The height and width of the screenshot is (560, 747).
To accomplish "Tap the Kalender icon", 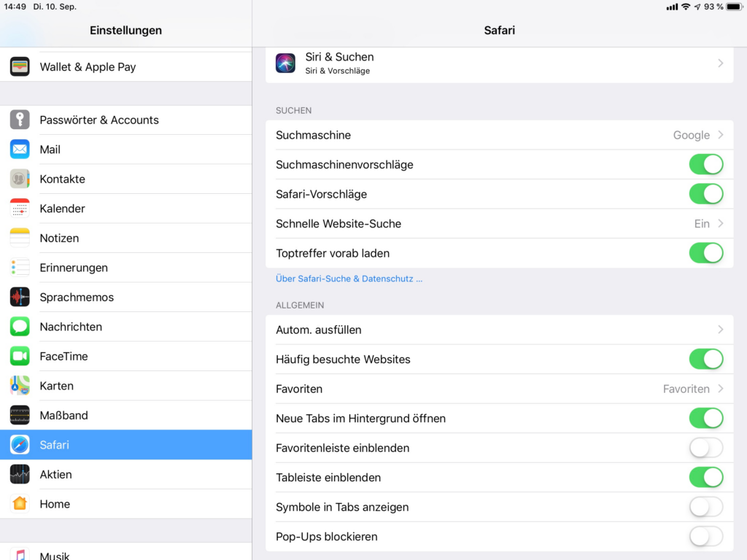I will 20,209.
